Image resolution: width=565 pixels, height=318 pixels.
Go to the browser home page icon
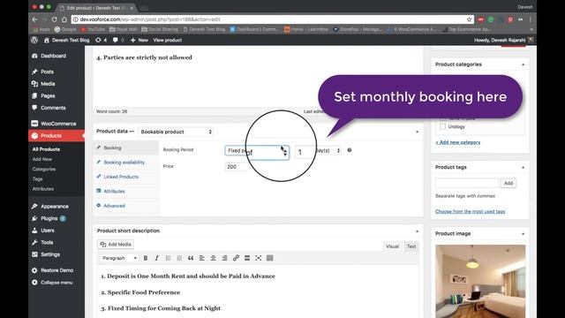pos(64,19)
